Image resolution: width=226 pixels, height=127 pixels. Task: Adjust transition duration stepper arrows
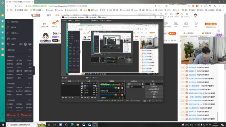[x=143, y=87]
